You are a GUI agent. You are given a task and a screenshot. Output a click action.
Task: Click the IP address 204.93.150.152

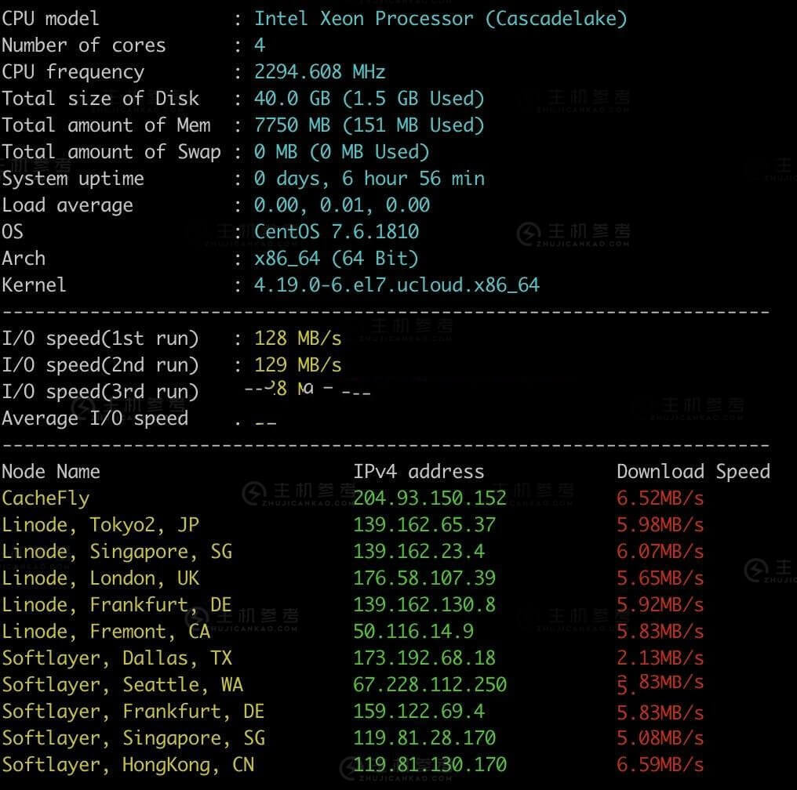pos(430,498)
